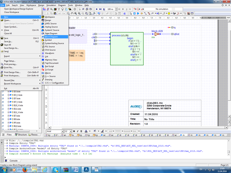Choose VHDL Source from the New submenu
The height and width of the screenshot is (173, 231).
tap(51, 23)
